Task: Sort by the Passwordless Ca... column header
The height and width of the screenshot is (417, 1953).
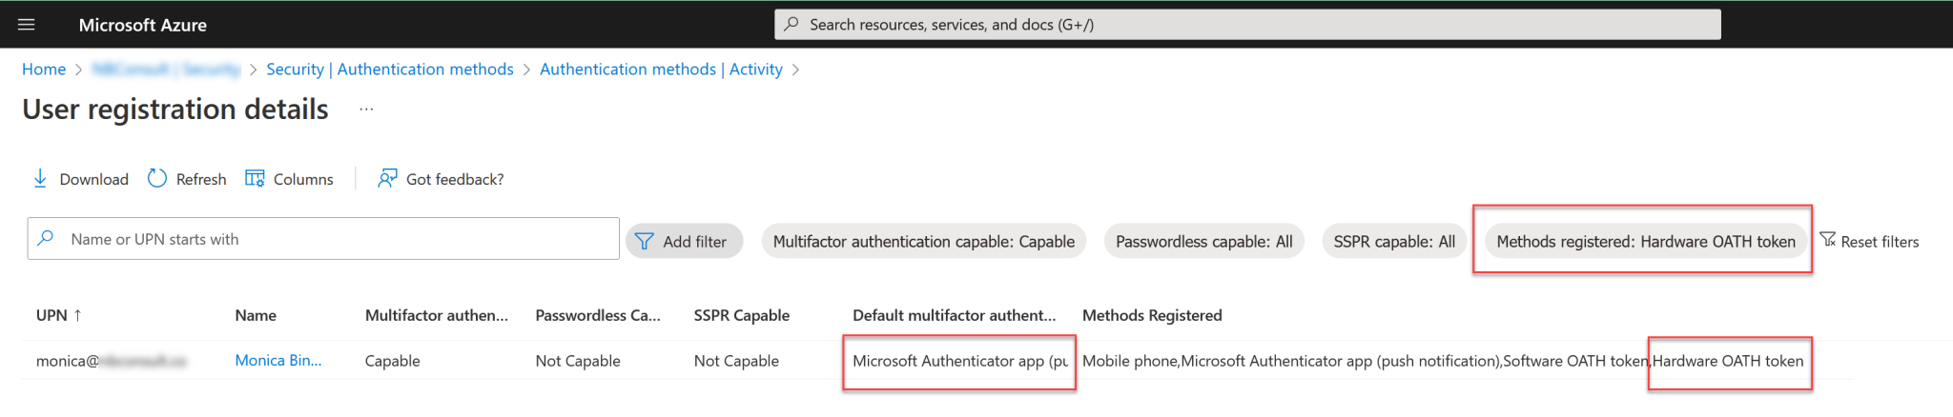Action: pyautogui.click(x=598, y=315)
